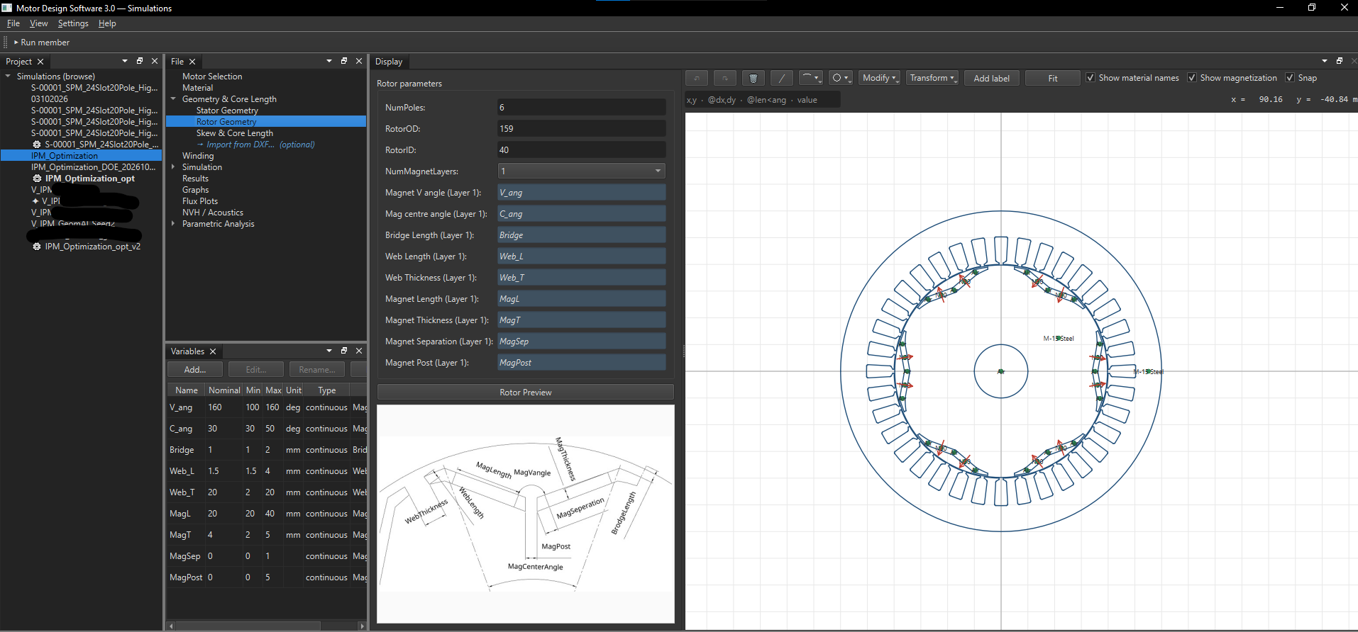Toggle Show magnetization checkbox
This screenshot has height=632, width=1358.
pos(1192,78)
